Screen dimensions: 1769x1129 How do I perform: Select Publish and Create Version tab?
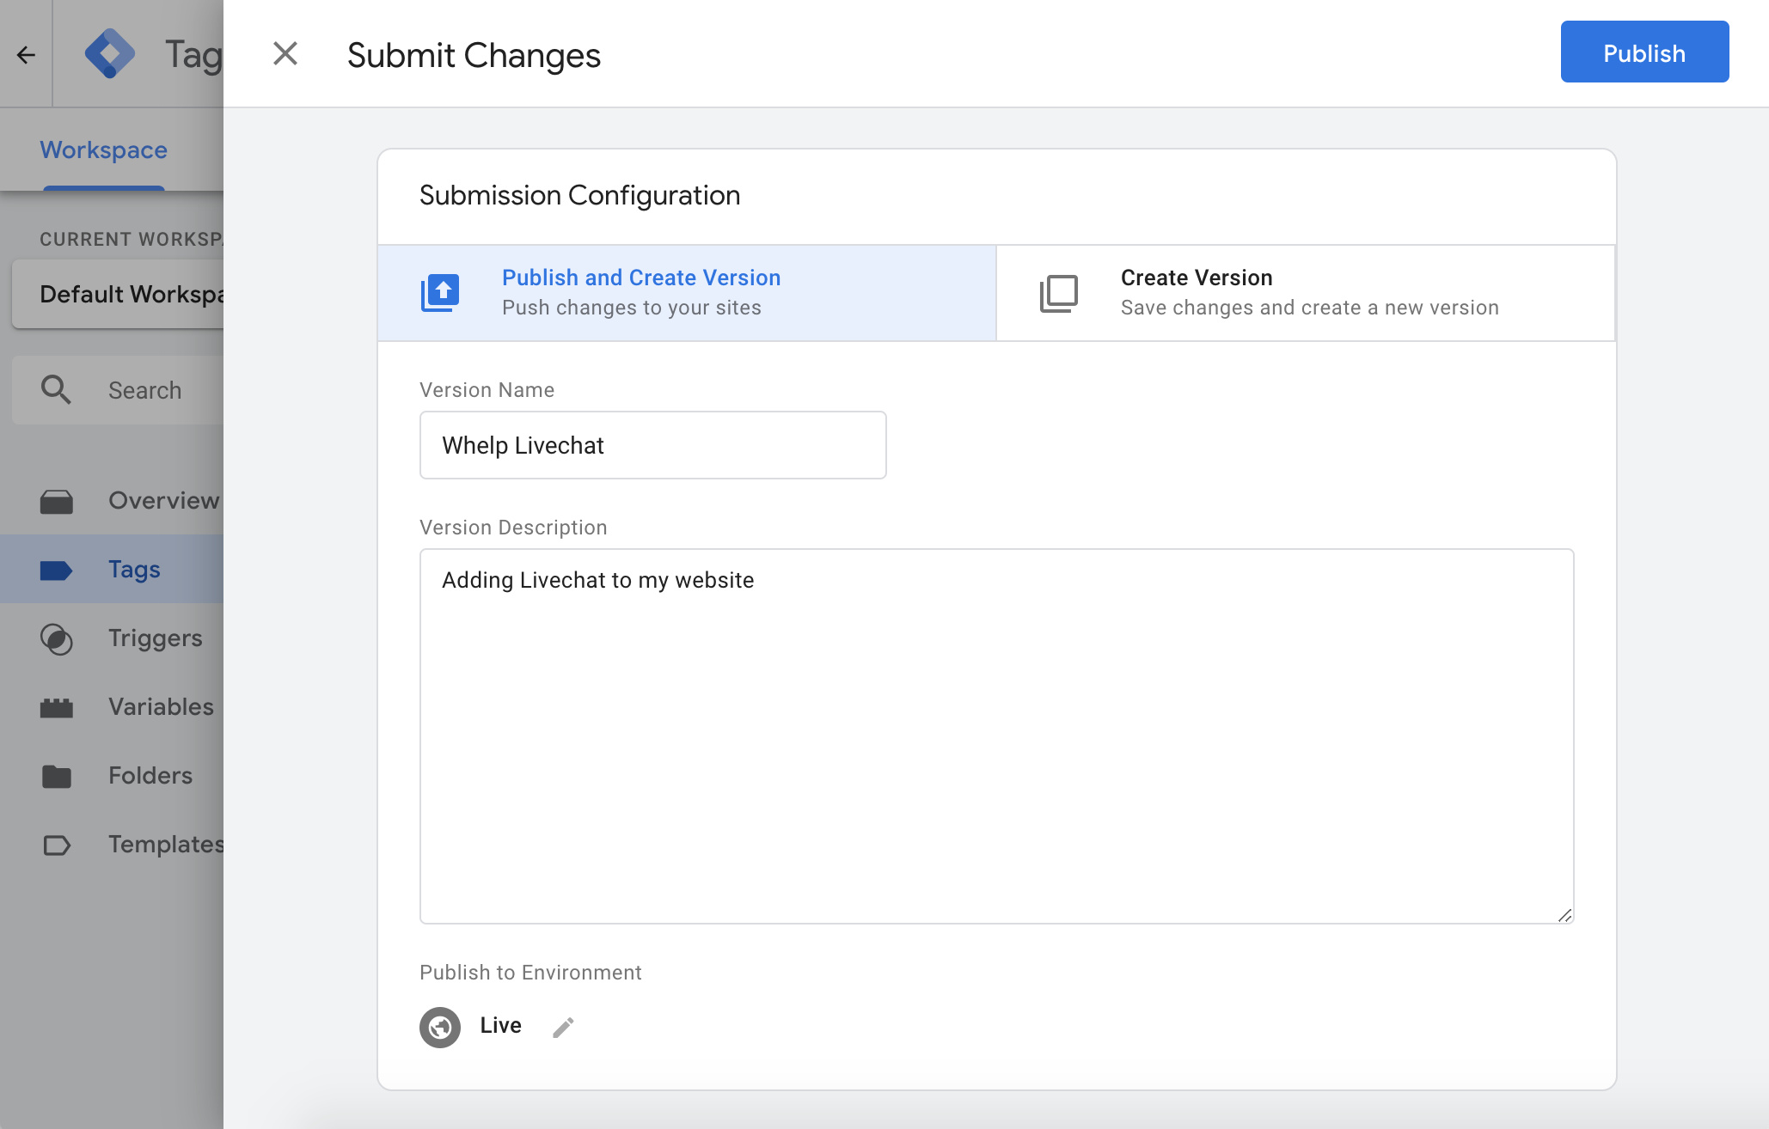click(687, 293)
